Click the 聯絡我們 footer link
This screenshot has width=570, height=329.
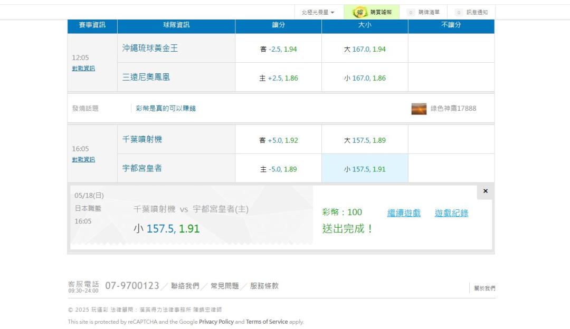pyautogui.click(x=185, y=286)
